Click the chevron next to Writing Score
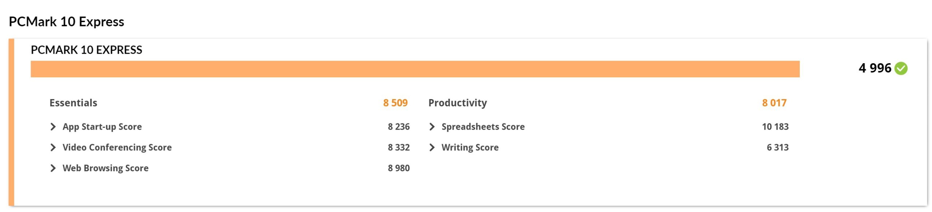932x212 pixels. 432,147
